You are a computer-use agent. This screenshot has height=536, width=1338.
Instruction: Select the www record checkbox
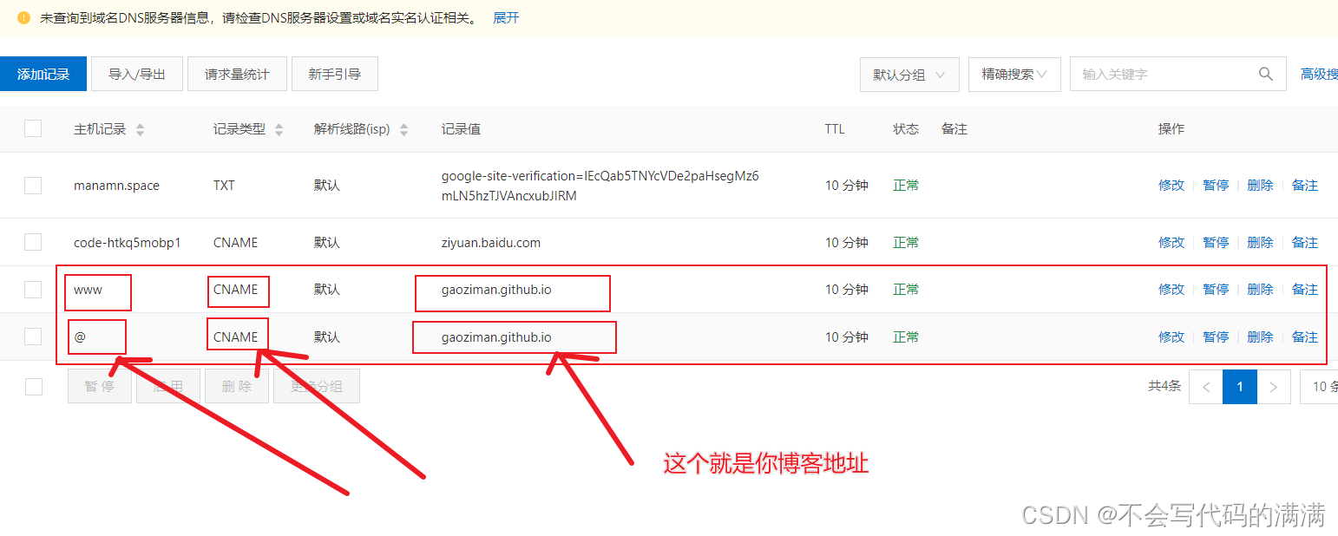click(33, 290)
